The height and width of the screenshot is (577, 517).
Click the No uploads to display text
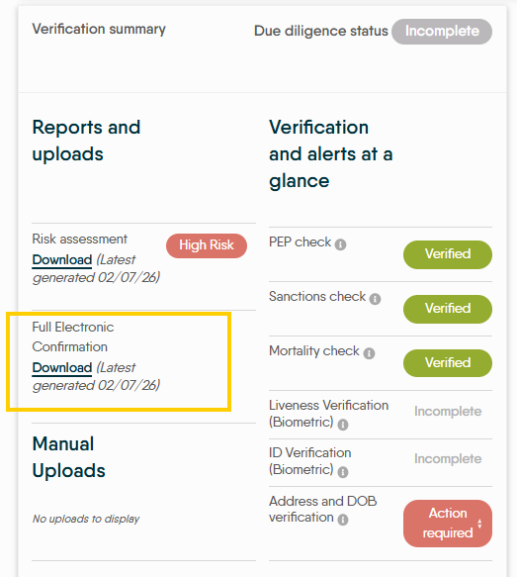point(86,519)
